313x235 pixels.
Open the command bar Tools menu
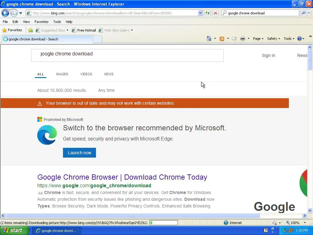click(x=289, y=39)
